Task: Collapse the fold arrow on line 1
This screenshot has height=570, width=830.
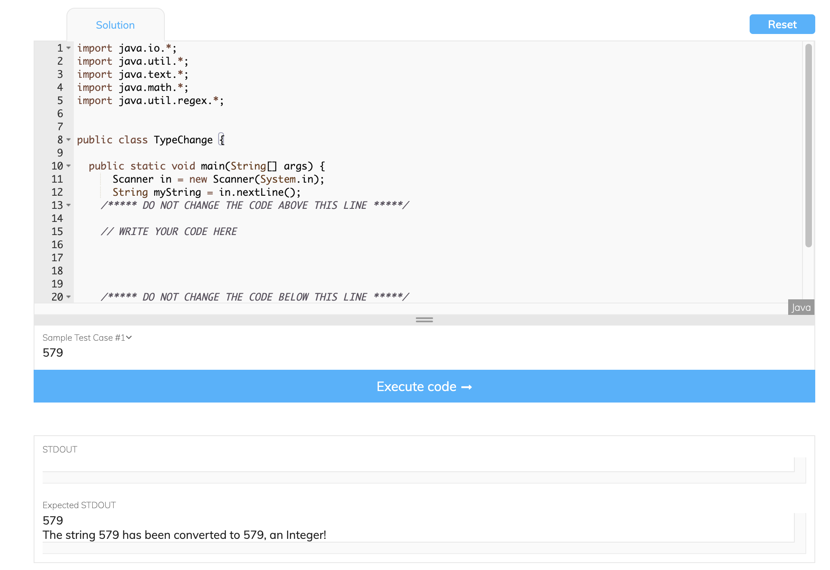Action: pyautogui.click(x=68, y=48)
